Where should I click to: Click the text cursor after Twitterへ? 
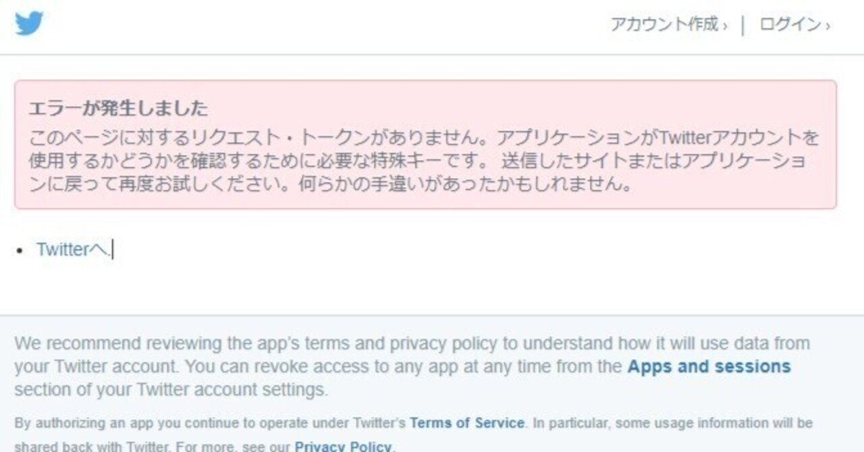coord(113,250)
